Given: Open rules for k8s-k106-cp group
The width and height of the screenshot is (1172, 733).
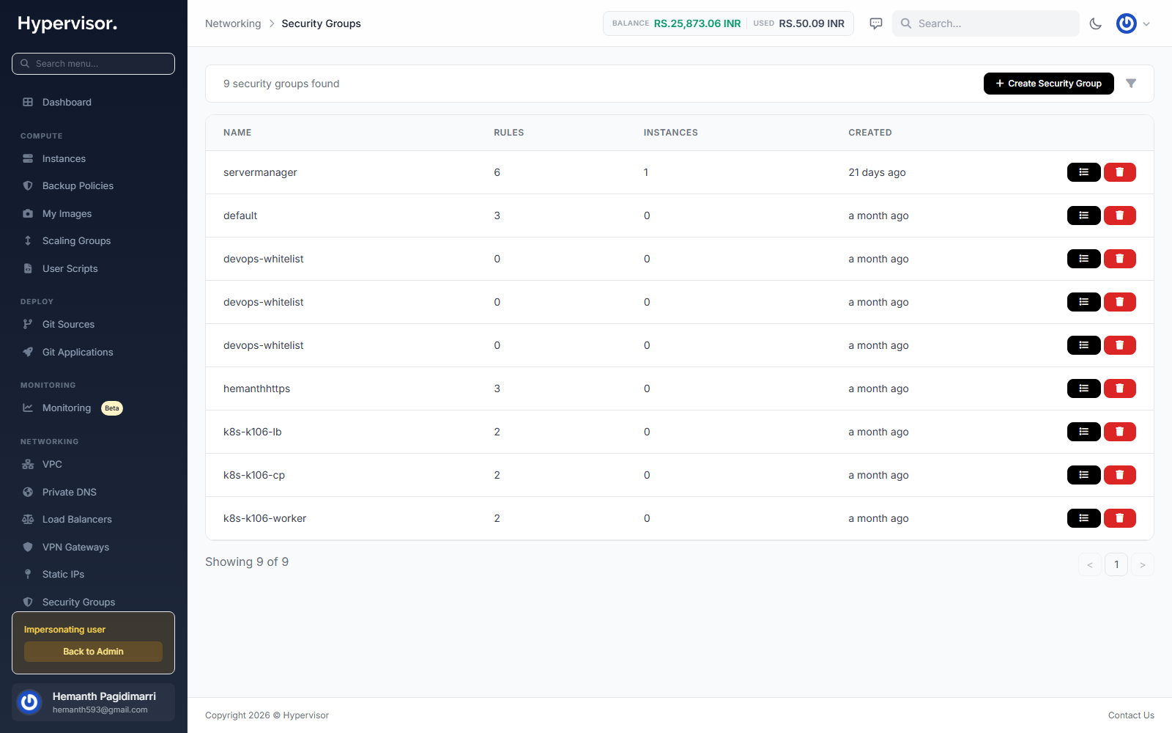Looking at the screenshot, I should coord(1083,475).
